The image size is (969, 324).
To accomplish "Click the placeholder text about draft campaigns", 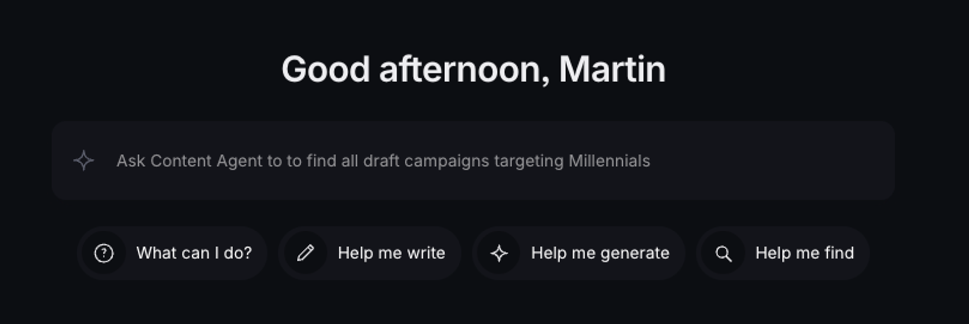I will point(384,161).
